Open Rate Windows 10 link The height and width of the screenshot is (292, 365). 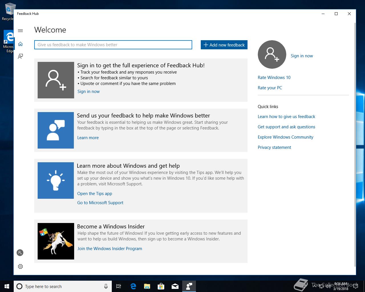tap(274, 78)
